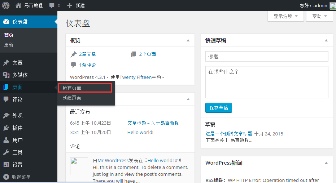Open the 帮助 dropdown
Screen dimensions: 336x183
tap(319, 16)
